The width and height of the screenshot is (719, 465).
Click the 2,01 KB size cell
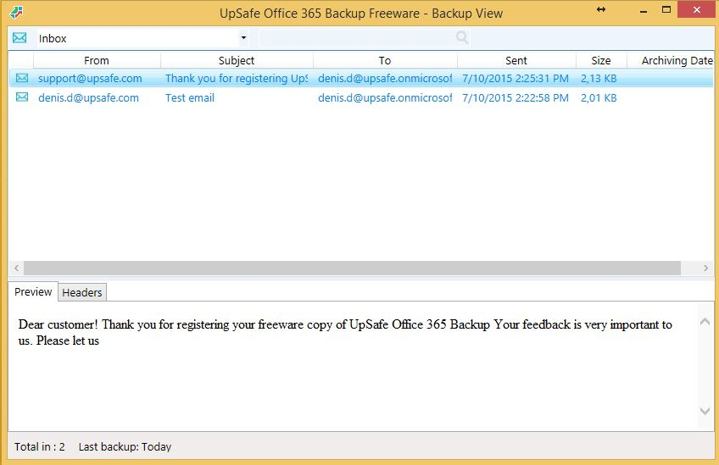(599, 97)
